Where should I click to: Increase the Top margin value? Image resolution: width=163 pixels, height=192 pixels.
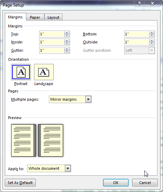(x=67, y=33)
